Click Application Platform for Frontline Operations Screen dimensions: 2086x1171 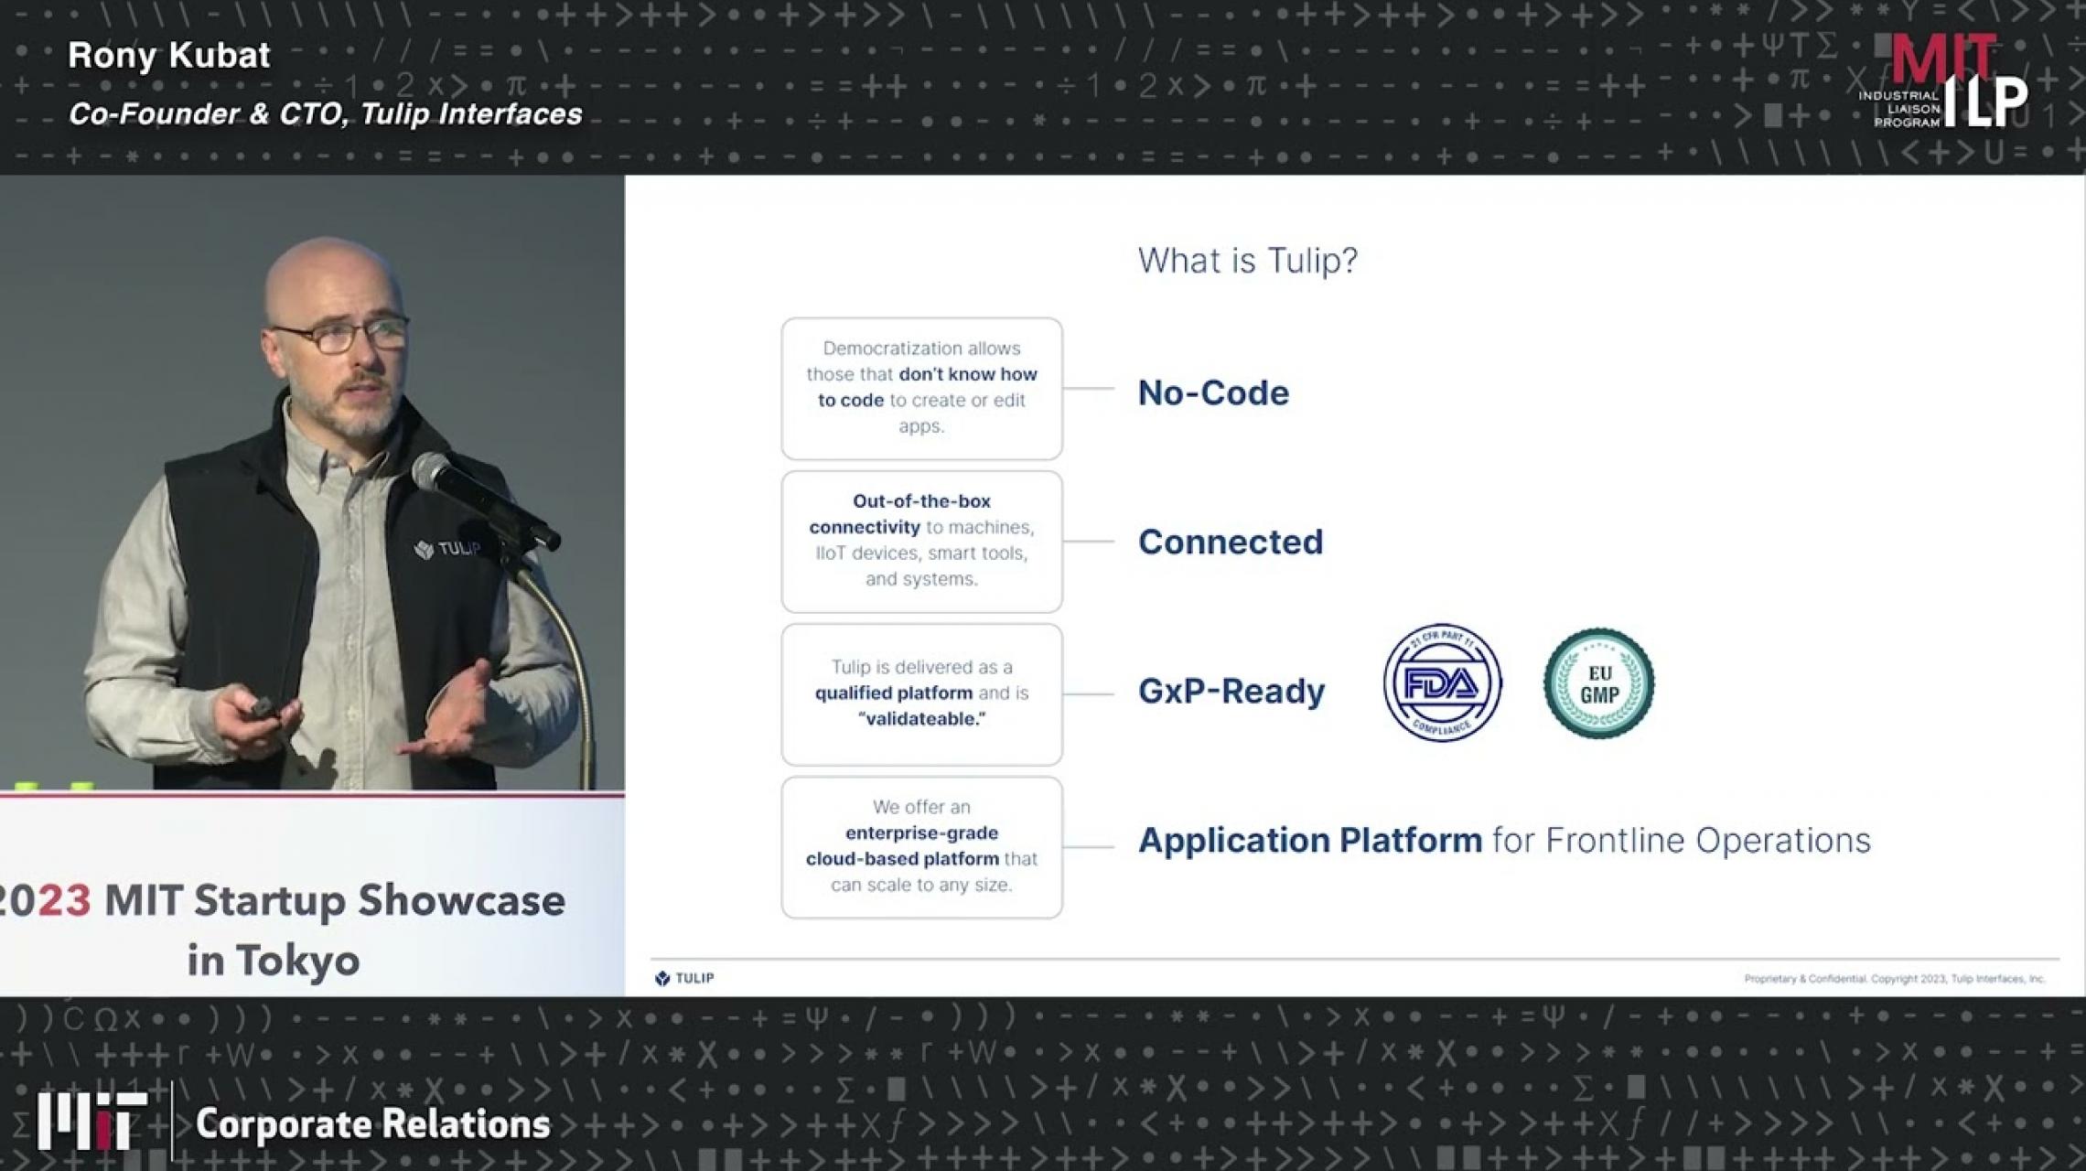[1503, 840]
